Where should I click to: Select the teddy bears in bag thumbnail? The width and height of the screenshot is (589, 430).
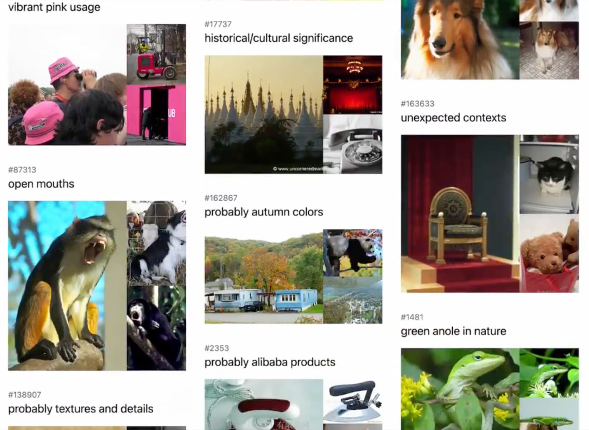click(x=549, y=253)
